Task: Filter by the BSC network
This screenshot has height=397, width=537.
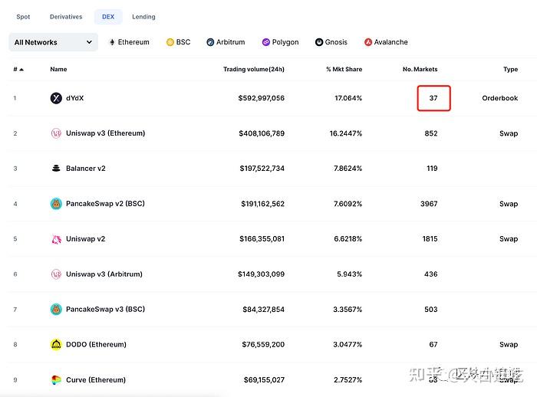Action: [x=179, y=42]
